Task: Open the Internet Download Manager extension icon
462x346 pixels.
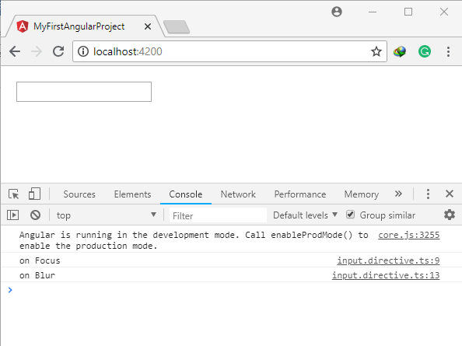Action: click(x=400, y=51)
